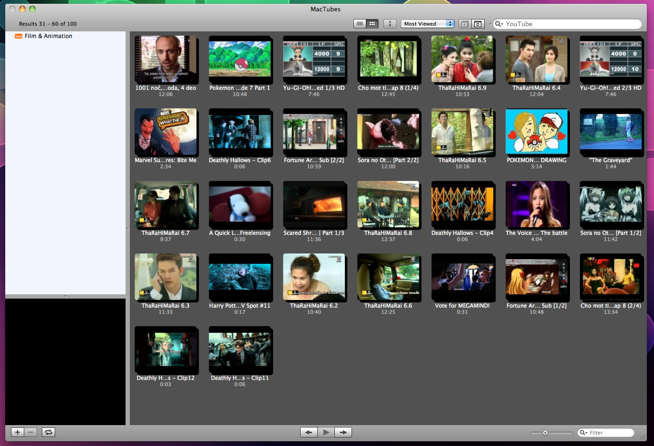
Task: Select ThaRaHiMaRai 6.8 thumbnail
Action: click(x=388, y=204)
